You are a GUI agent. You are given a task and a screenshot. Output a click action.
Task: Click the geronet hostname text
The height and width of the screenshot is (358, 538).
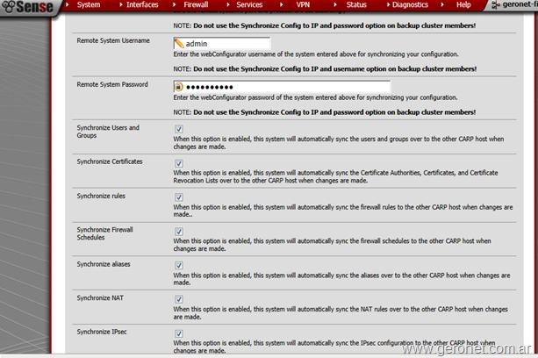point(520,4)
